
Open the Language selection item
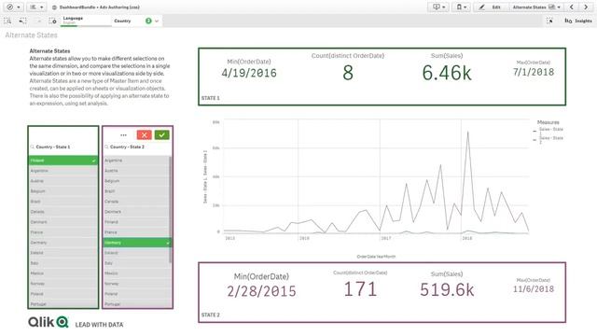tap(85, 21)
